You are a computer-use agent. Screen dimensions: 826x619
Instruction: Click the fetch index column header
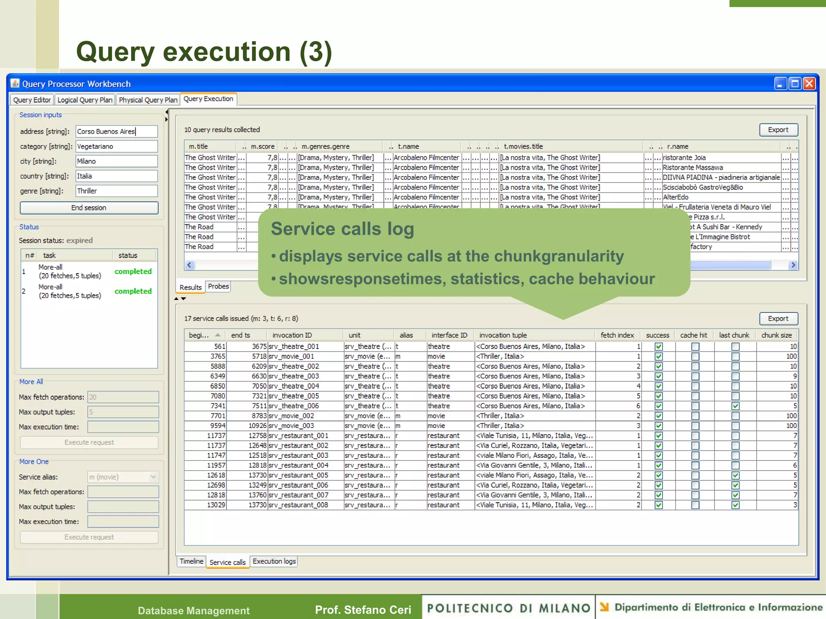point(617,335)
